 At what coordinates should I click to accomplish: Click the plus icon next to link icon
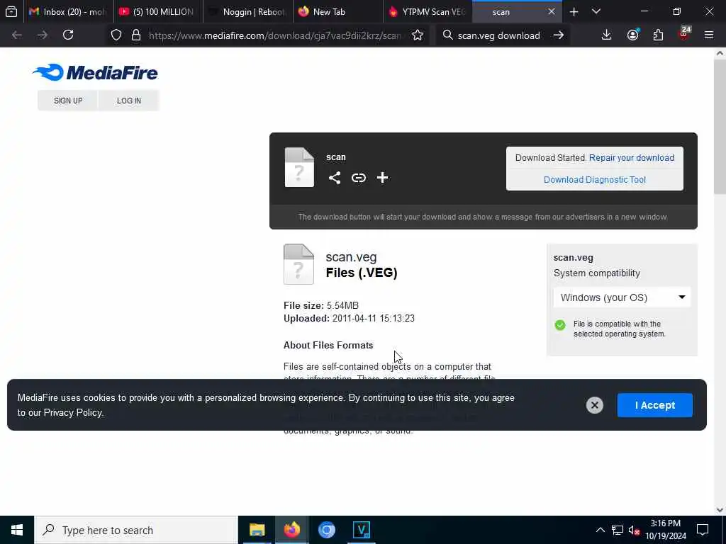382,178
